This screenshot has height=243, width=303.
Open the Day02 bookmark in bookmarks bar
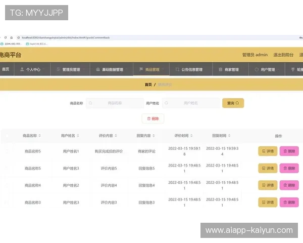point(37,44)
